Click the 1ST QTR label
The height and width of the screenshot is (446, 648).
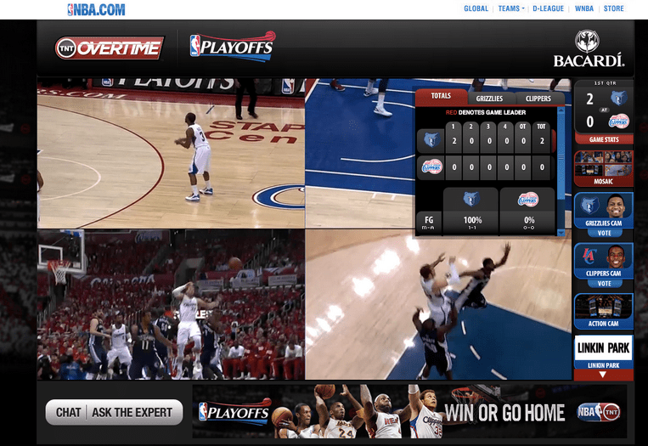pos(605,83)
